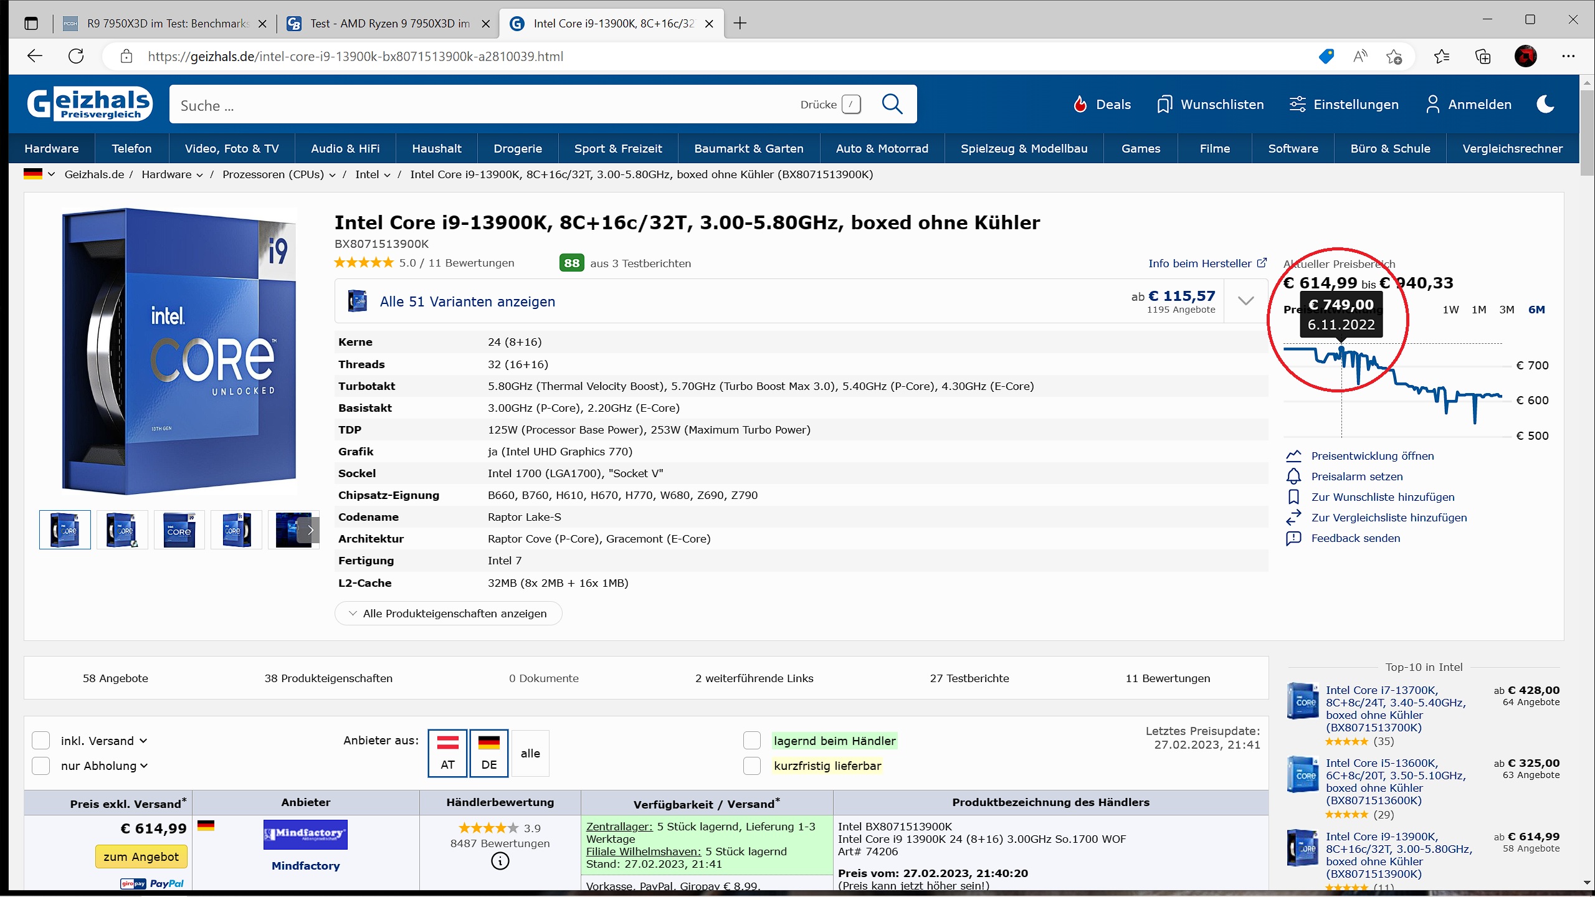Toggle dark mode moon icon
Image resolution: width=1595 pixels, height=897 pixels.
[1546, 104]
